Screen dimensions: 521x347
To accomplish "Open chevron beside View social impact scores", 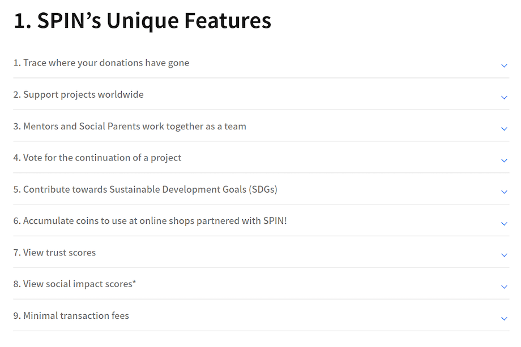I will (504, 287).
